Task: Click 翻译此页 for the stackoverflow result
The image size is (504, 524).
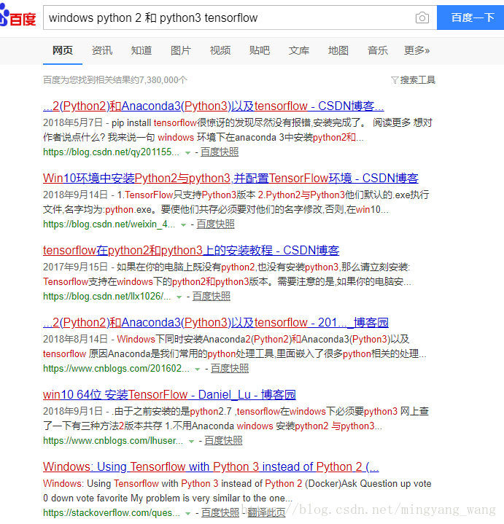Action: [x=266, y=513]
